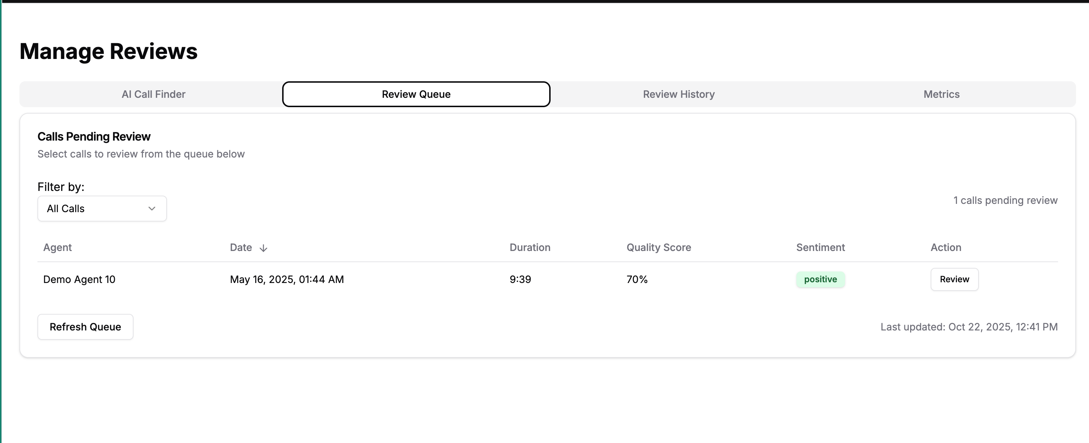Click the positive sentiment badge

pos(820,279)
